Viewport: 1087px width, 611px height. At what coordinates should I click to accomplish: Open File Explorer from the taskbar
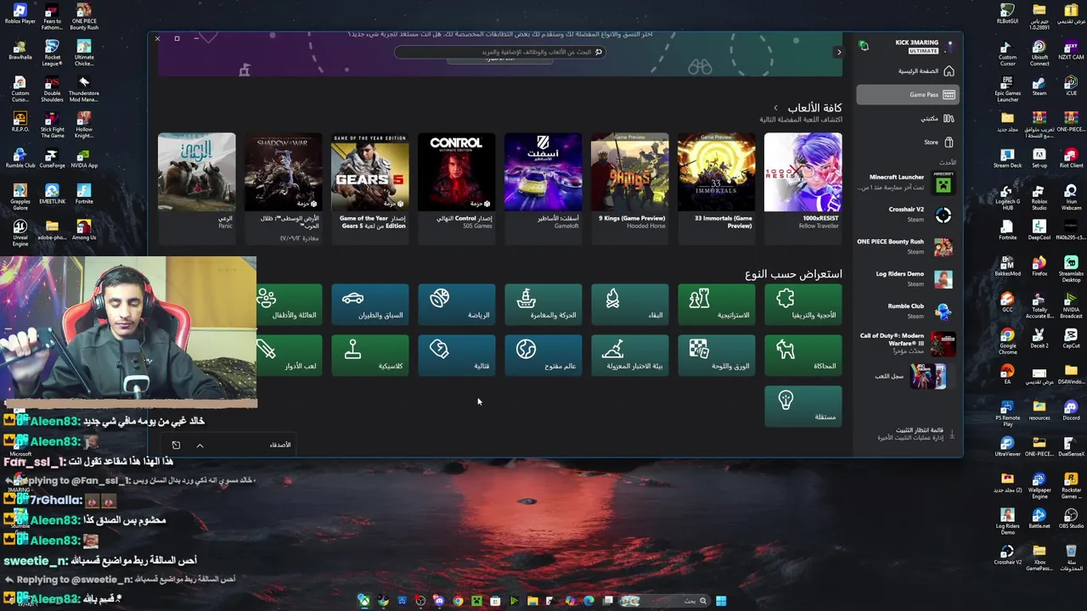pyautogui.click(x=532, y=601)
